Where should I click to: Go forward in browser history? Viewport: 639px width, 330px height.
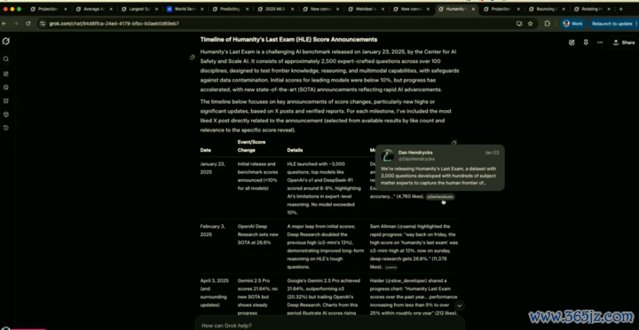[x=16, y=24]
